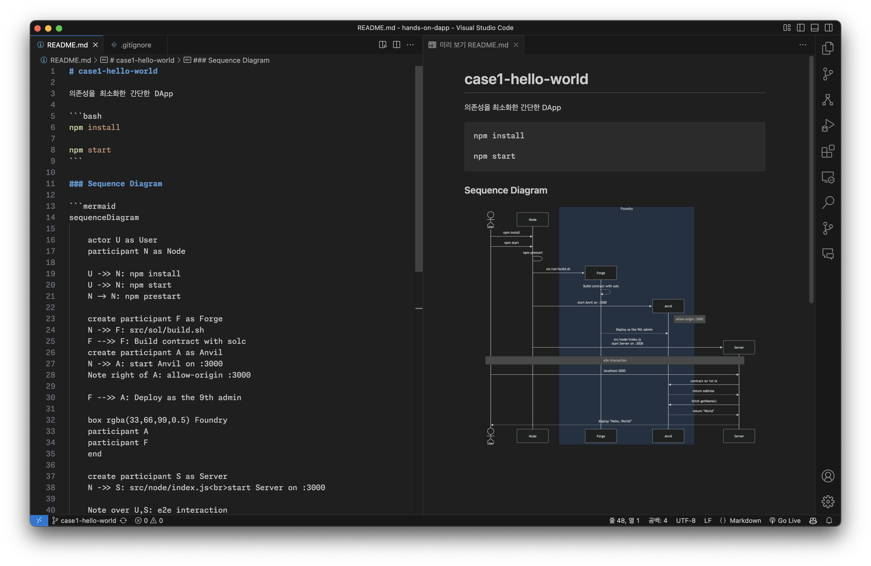Open the Remote Explorer view
The height and width of the screenshot is (566, 871).
[828, 177]
